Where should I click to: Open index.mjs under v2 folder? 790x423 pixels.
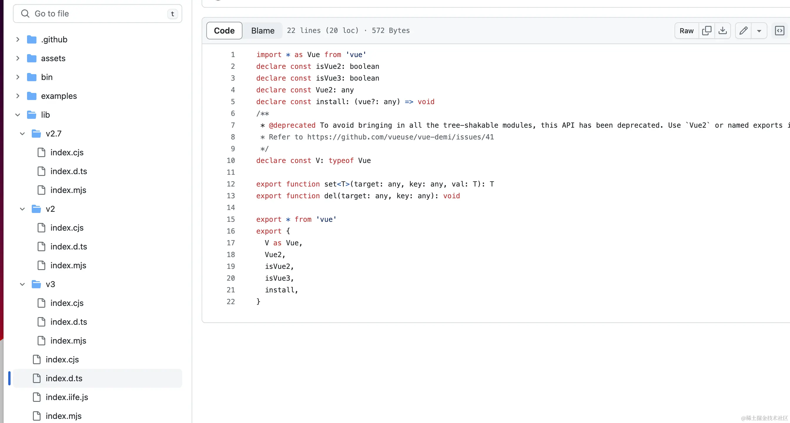coord(68,265)
